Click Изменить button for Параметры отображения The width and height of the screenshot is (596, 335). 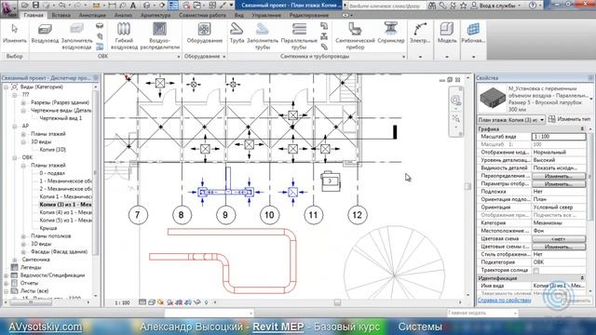pyautogui.click(x=559, y=184)
